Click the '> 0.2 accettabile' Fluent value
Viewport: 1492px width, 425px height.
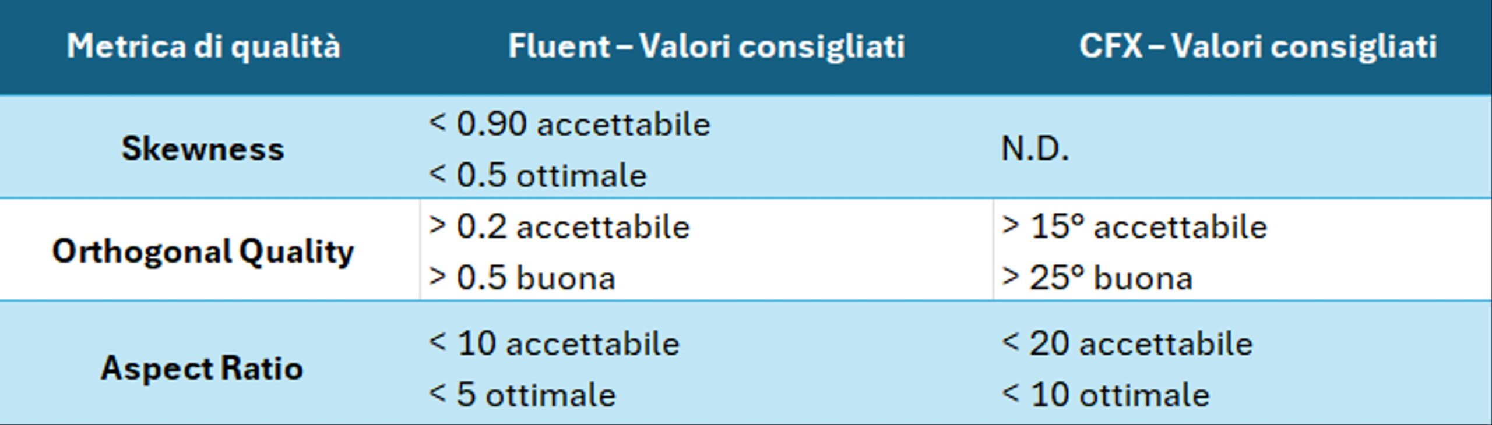[x=559, y=226]
